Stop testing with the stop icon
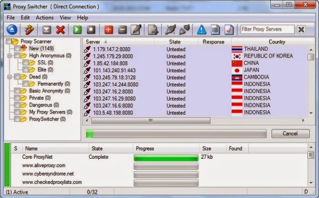The image size is (319, 198). pos(91,30)
